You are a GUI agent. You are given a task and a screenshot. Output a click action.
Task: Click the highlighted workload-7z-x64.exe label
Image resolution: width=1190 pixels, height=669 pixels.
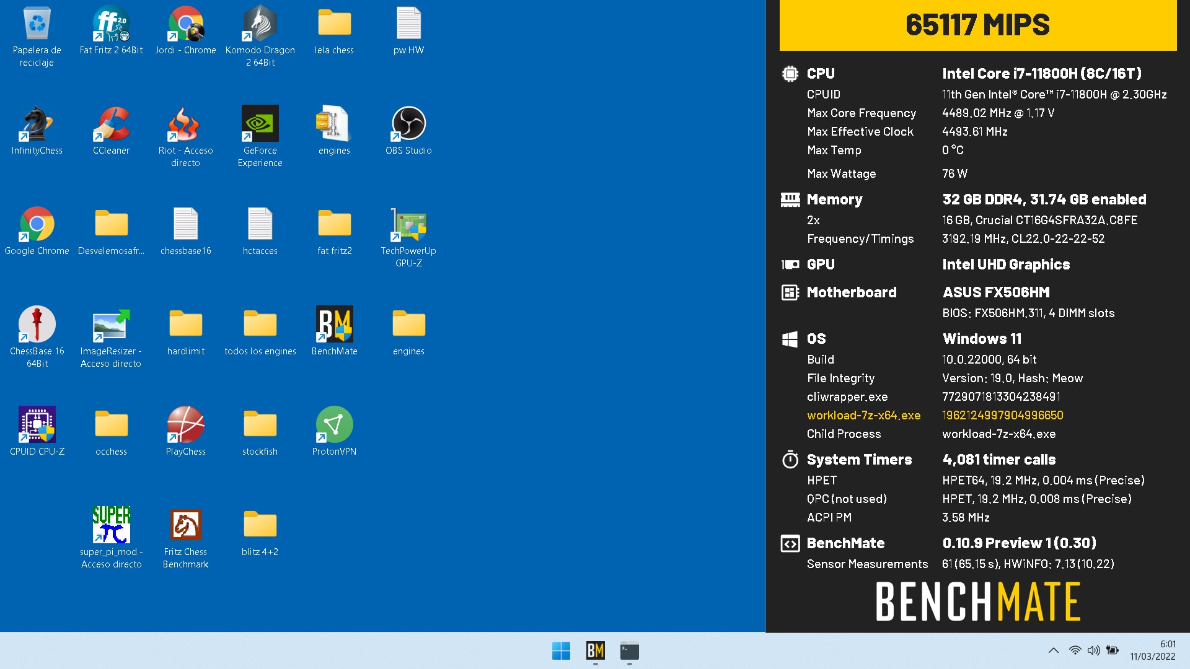(863, 416)
